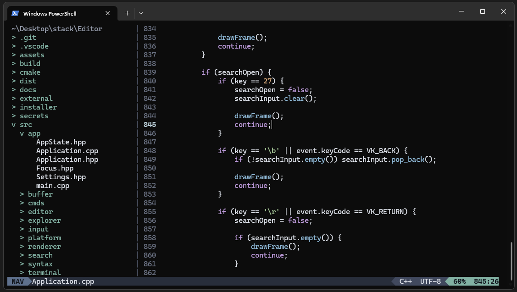Minimize the PowerShell window
Viewport: 517px width, 292px height.
(x=461, y=11)
